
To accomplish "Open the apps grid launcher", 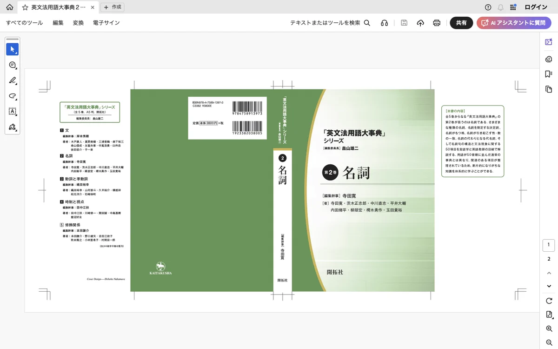I will click(513, 7).
